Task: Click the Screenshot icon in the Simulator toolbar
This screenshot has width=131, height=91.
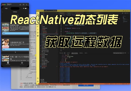Action: (x=23, y=5)
